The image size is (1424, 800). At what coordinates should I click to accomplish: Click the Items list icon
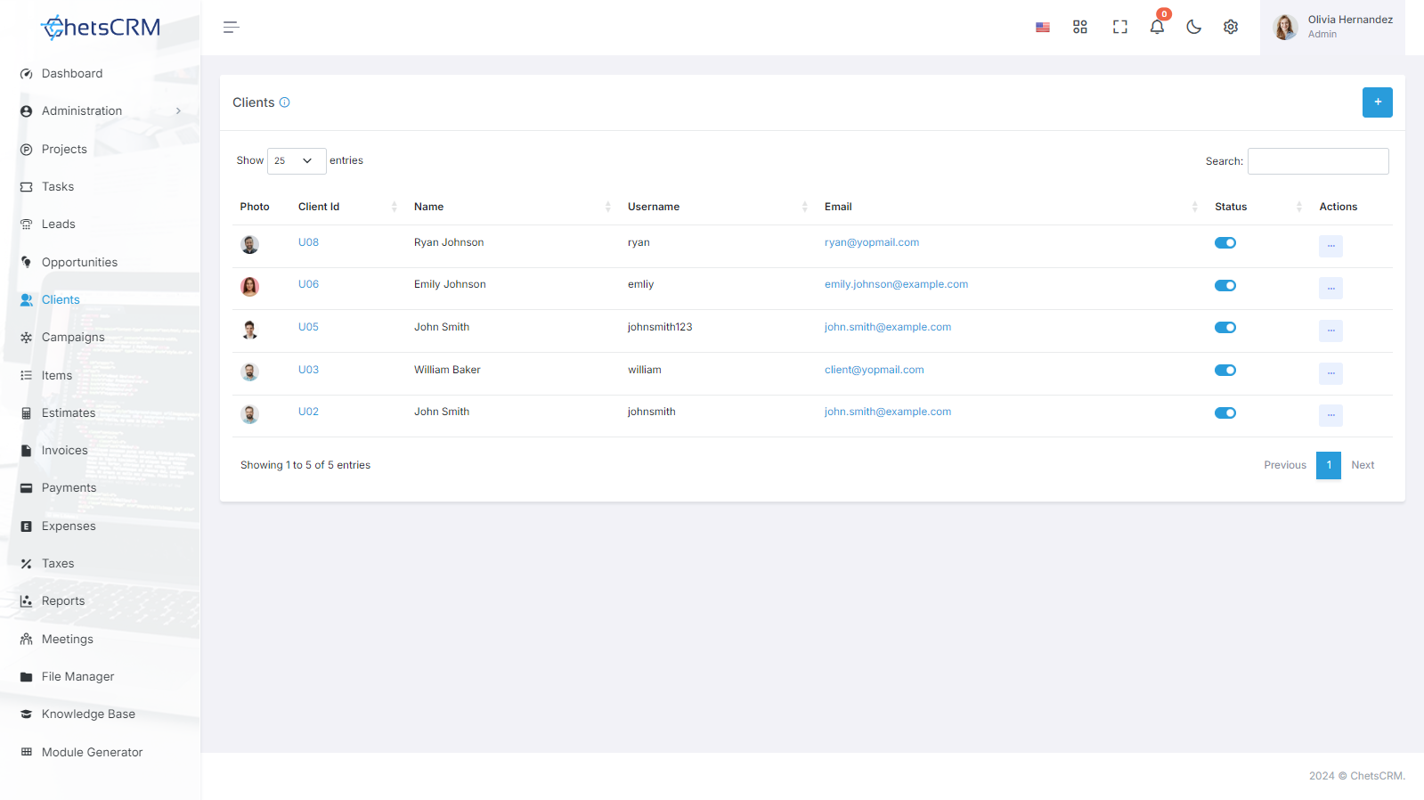(26, 376)
